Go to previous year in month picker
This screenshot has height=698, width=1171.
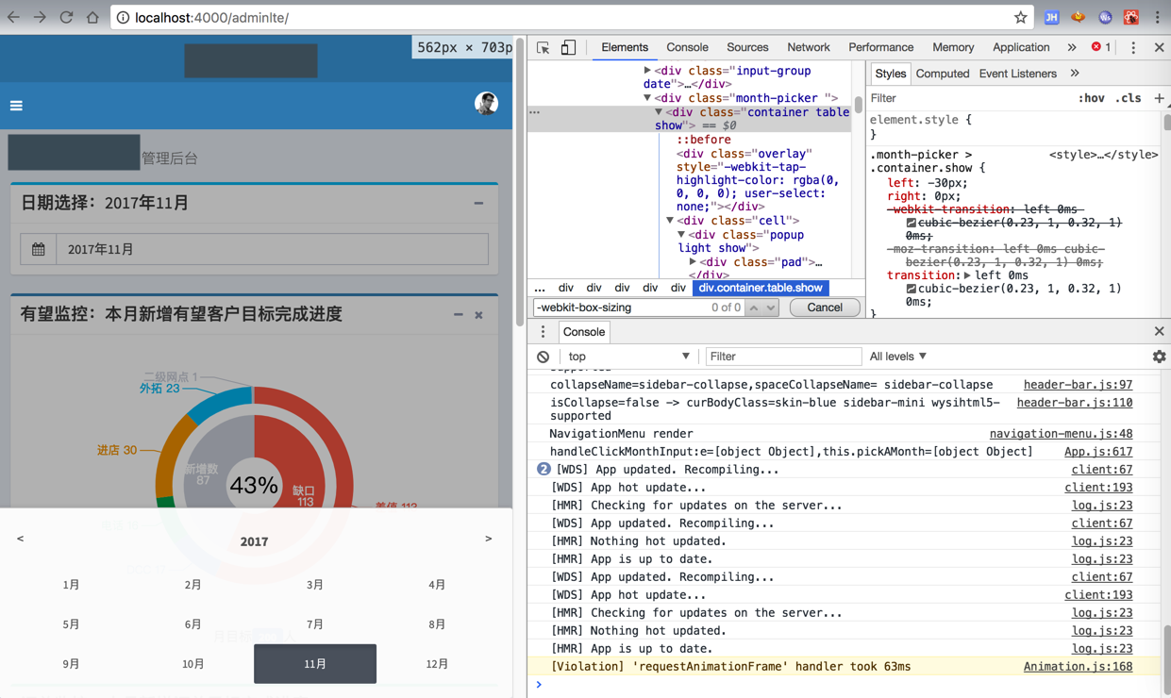(x=21, y=539)
